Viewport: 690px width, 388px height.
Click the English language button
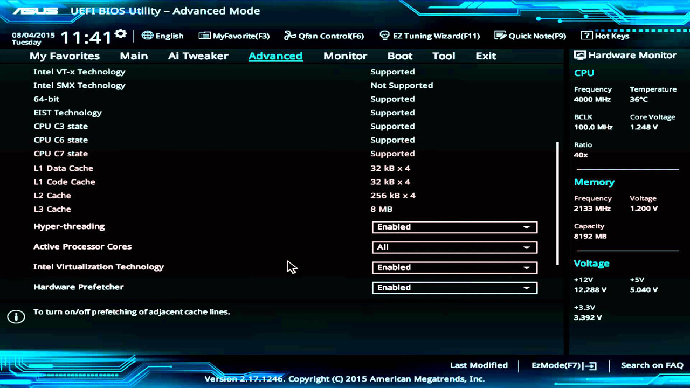tap(163, 36)
